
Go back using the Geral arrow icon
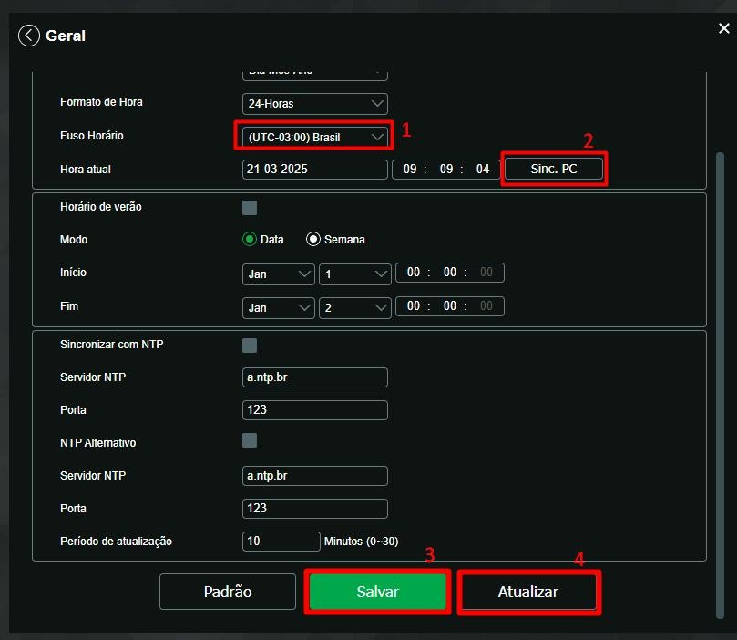coord(28,36)
